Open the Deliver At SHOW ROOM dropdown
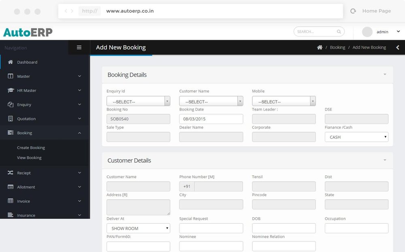The height and width of the screenshot is (252, 405). (x=138, y=228)
